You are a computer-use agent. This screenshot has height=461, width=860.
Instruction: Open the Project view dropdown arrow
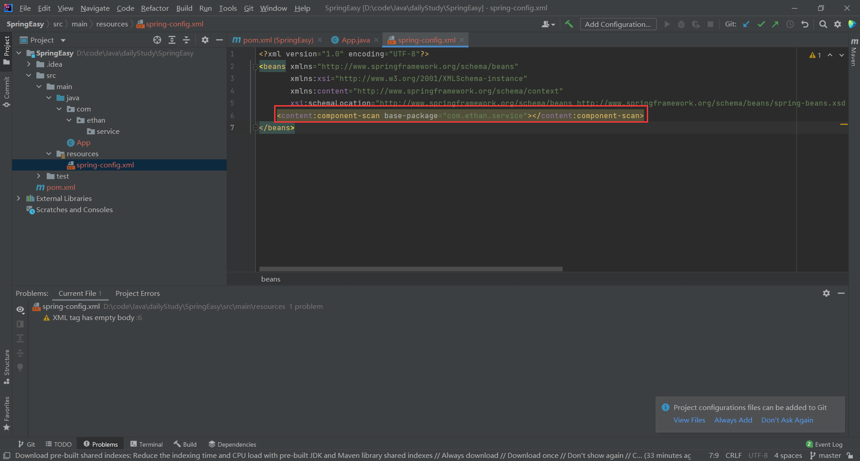coord(63,40)
